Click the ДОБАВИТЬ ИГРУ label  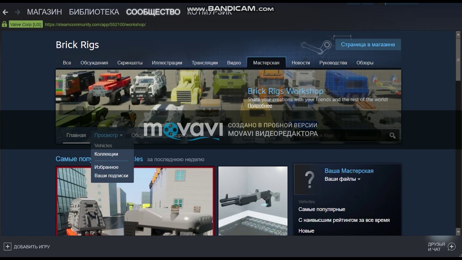coord(32,247)
